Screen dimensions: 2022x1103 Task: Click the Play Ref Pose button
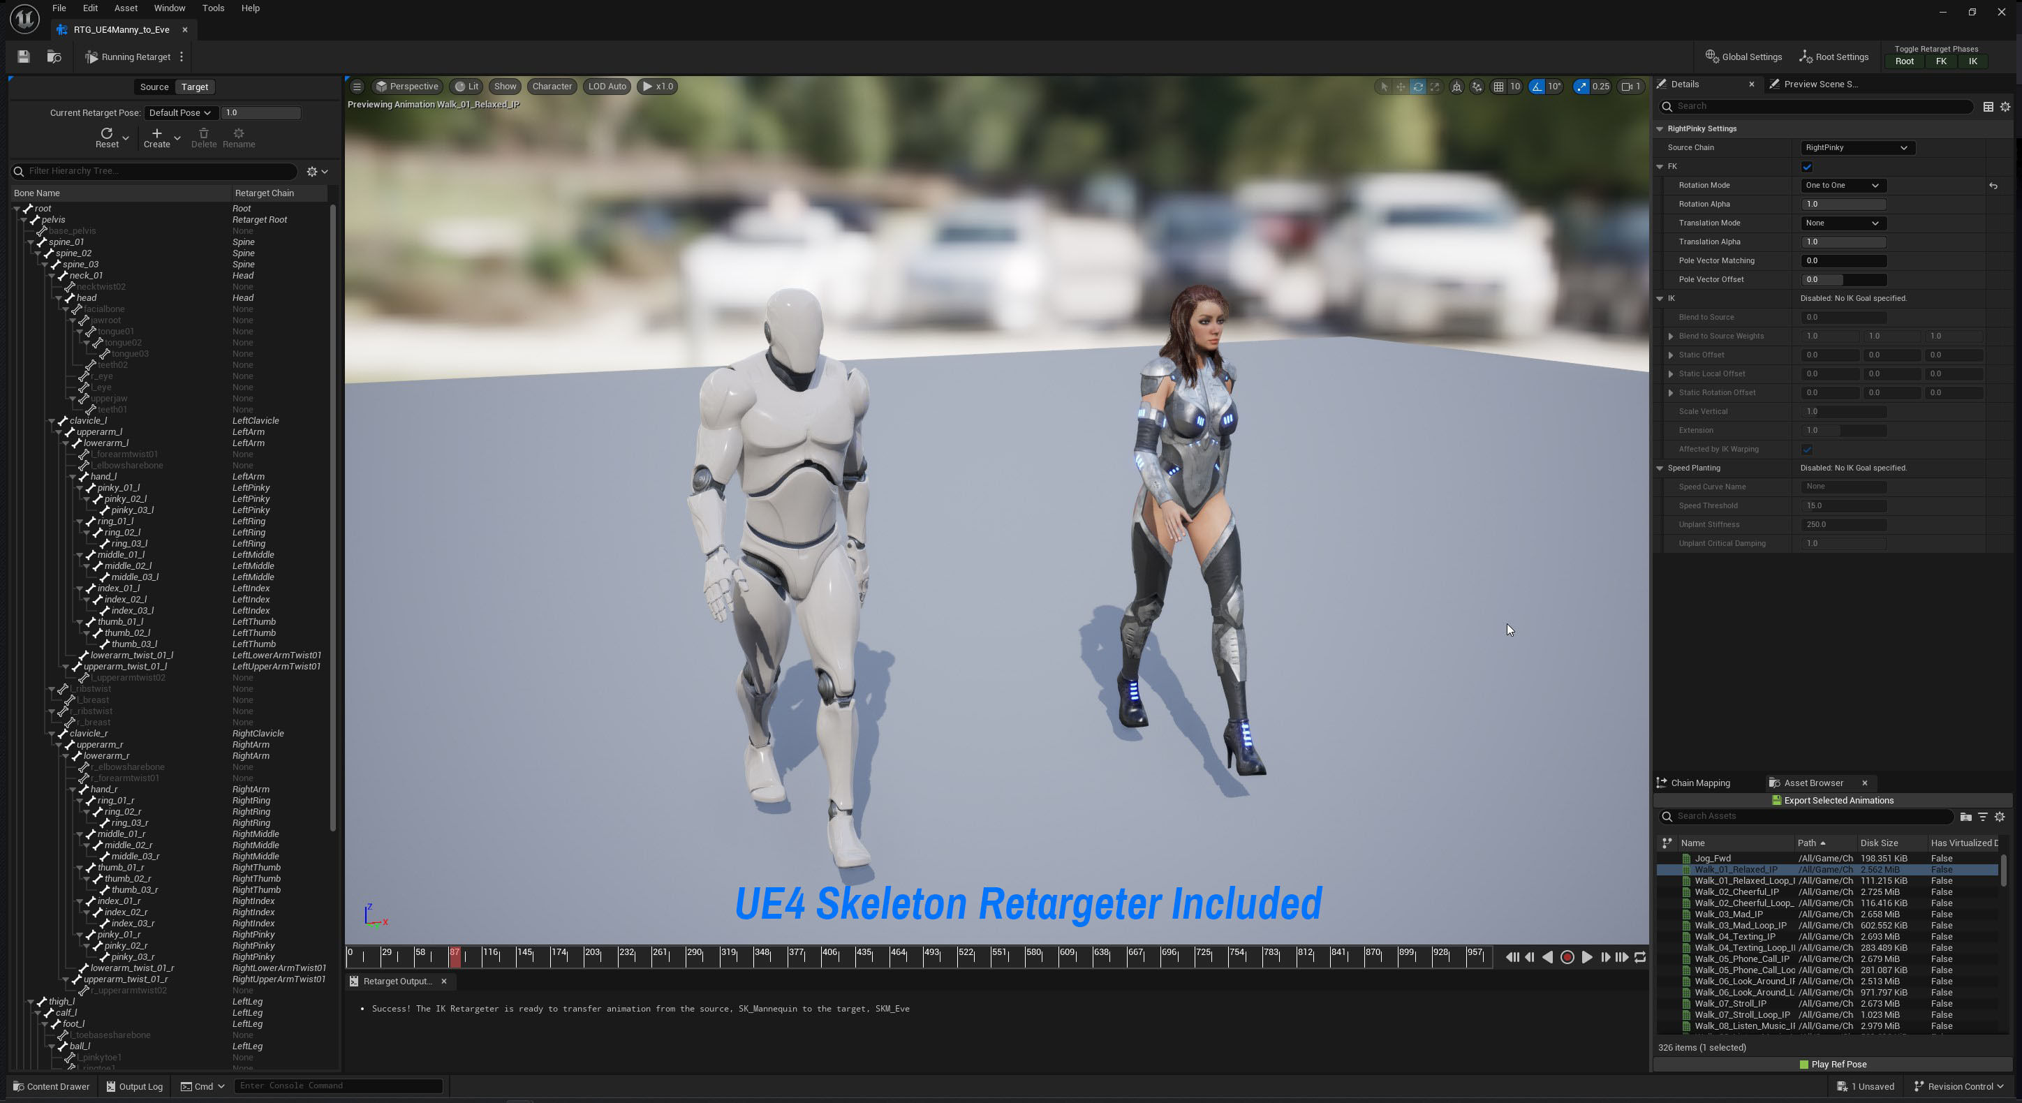(x=1832, y=1065)
